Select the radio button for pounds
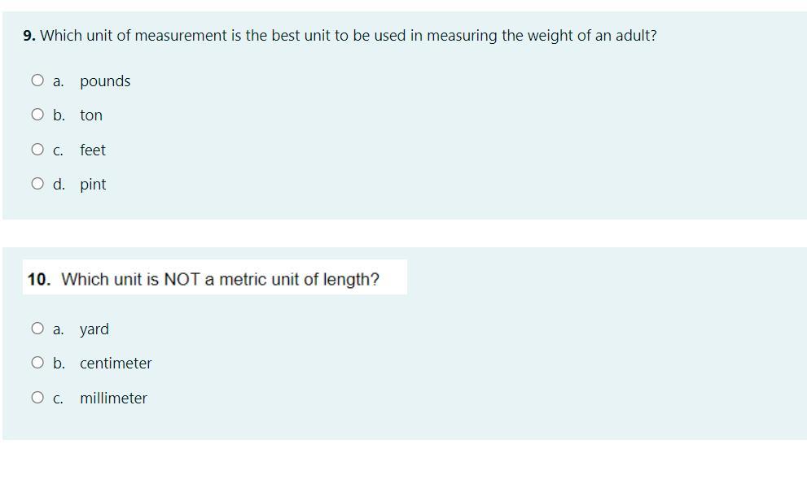This screenshot has width=807, height=488. coord(37,81)
